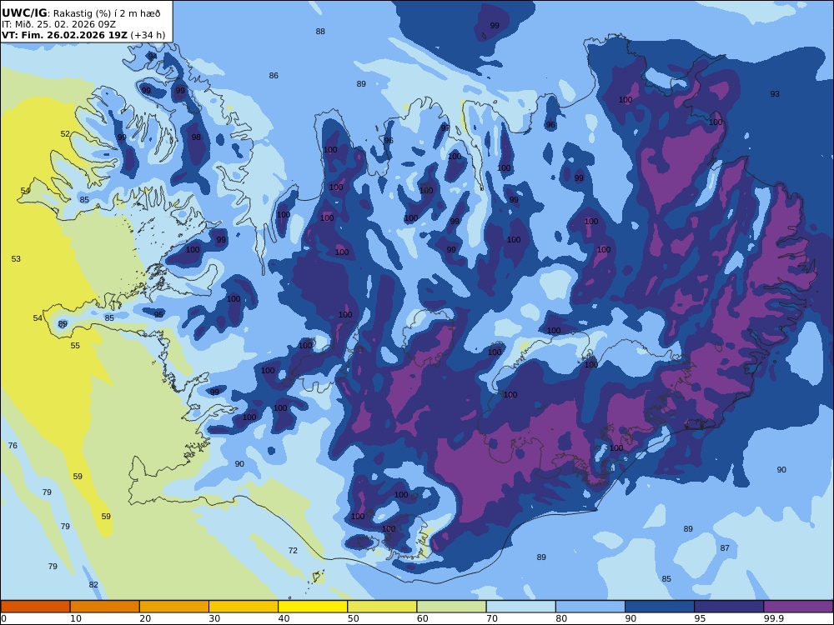Click the '70' tick label on the color scale
The width and height of the screenshot is (834, 625).
click(x=492, y=618)
